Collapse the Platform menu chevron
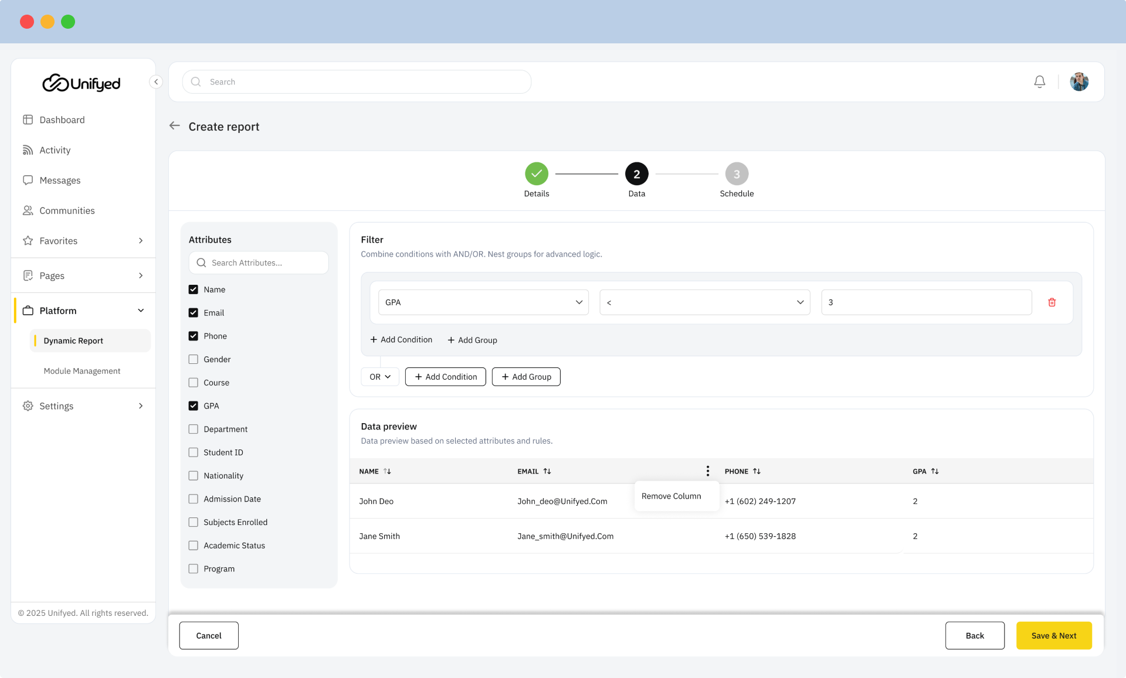Screen dimensions: 1126x678 pos(141,311)
